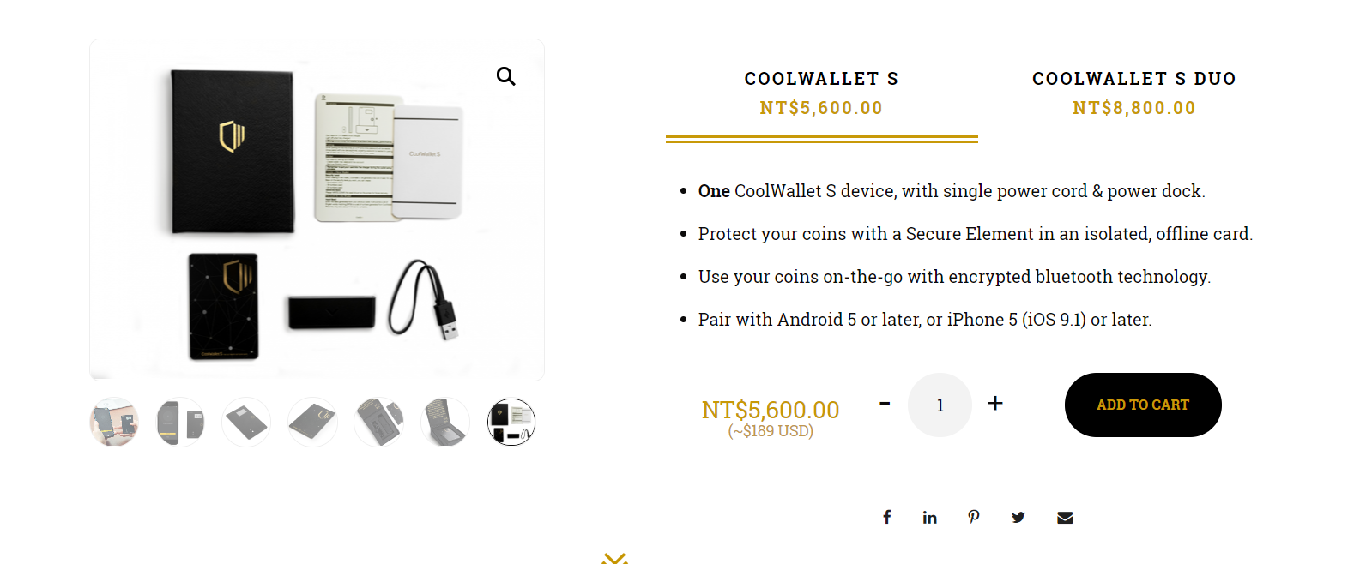
Task: Click the magnifier zoom icon on product image
Action: coord(506,77)
